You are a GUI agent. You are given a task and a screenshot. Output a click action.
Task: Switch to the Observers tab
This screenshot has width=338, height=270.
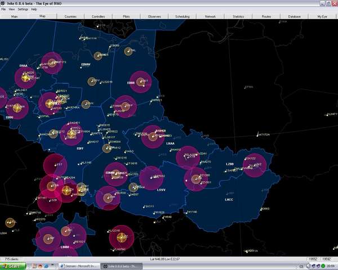coord(154,16)
